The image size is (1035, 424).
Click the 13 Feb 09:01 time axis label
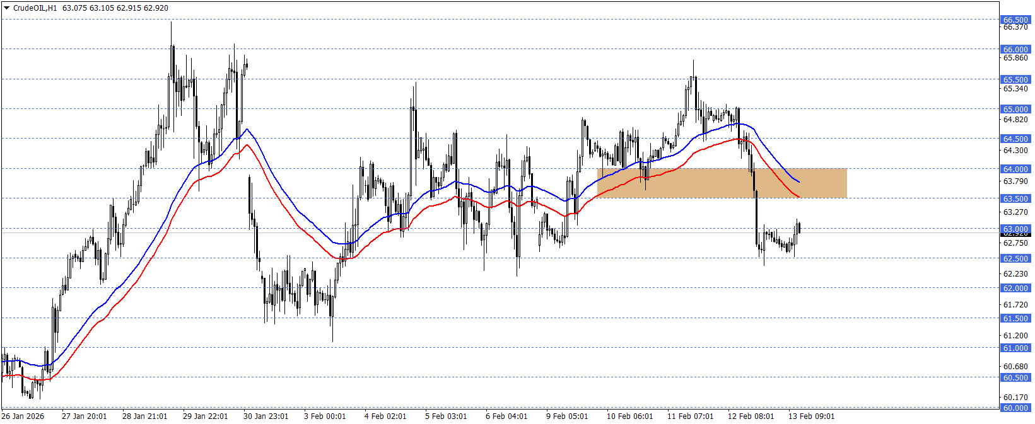point(811,416)
